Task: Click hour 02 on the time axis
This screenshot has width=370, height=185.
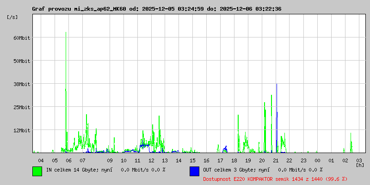Action: (x=345, y=160)
